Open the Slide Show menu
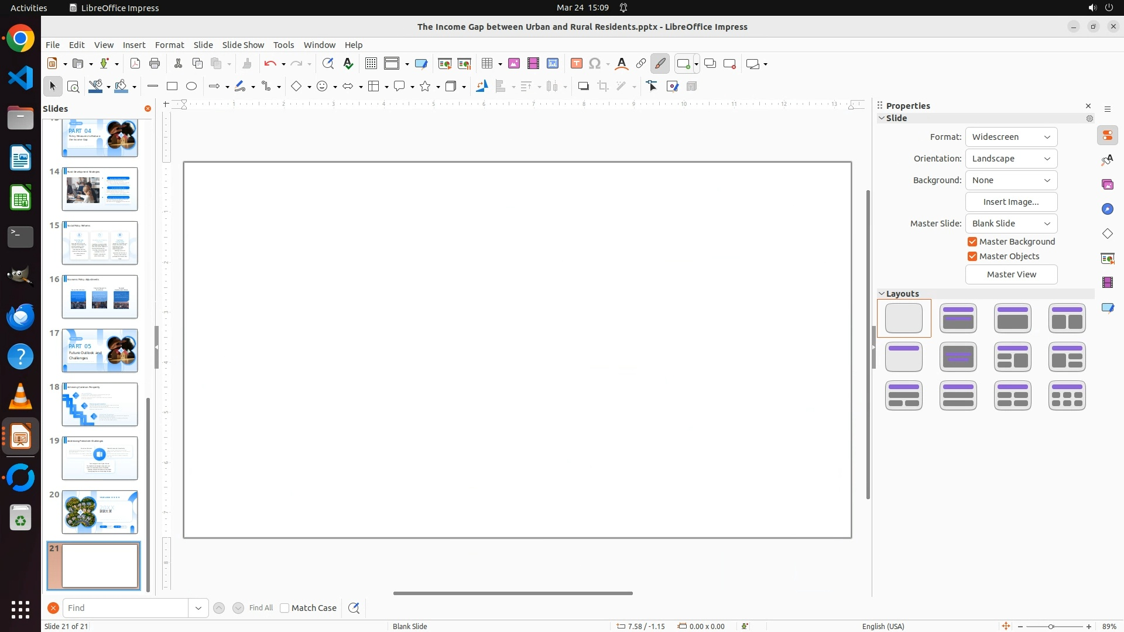The height and width of the screenshot is (632, 1124). click(x=243, y=45)
